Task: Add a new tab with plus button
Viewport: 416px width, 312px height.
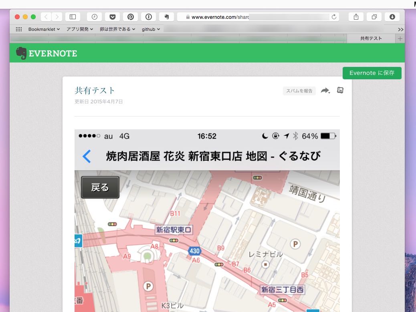Action: point(400,39)
